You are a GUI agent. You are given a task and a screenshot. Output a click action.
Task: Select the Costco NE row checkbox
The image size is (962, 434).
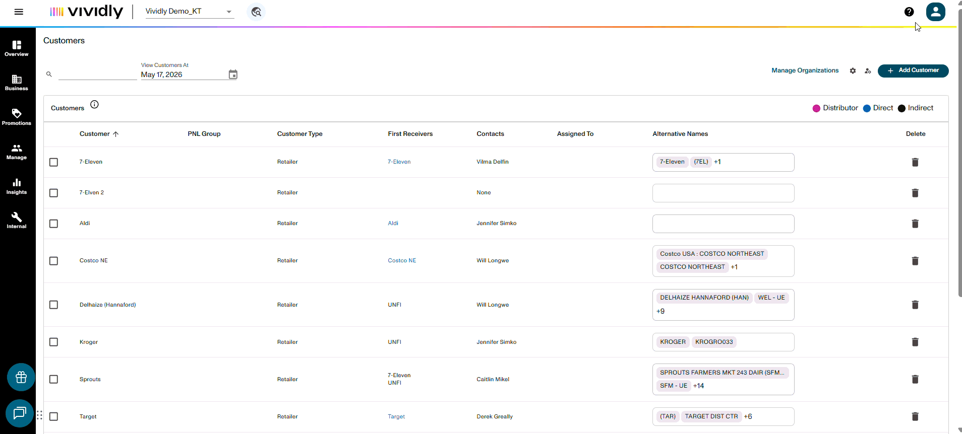[54, 261]
